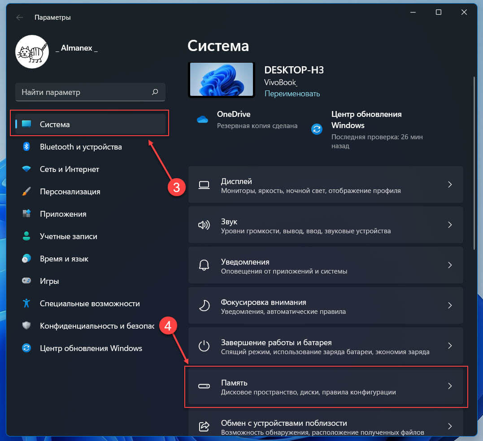The width and height of the screenshot is (483, 441).
Task: Click the back arrow next to Параметры
Action: coord(20,17)
